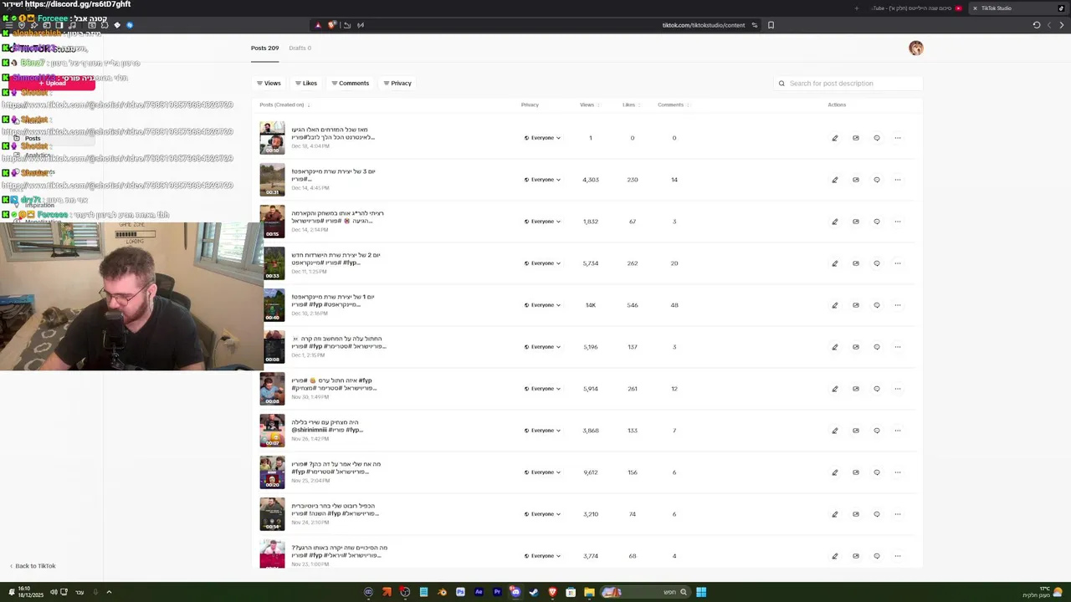Open profile avatar menu at top right
This screenshot has width=1071, height=602.
[915, 48]
